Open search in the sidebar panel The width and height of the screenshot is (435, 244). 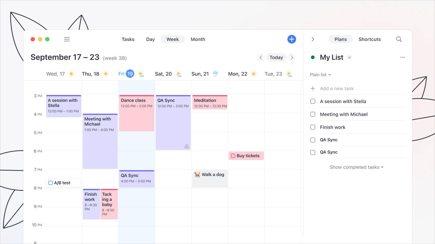[399, 39]
